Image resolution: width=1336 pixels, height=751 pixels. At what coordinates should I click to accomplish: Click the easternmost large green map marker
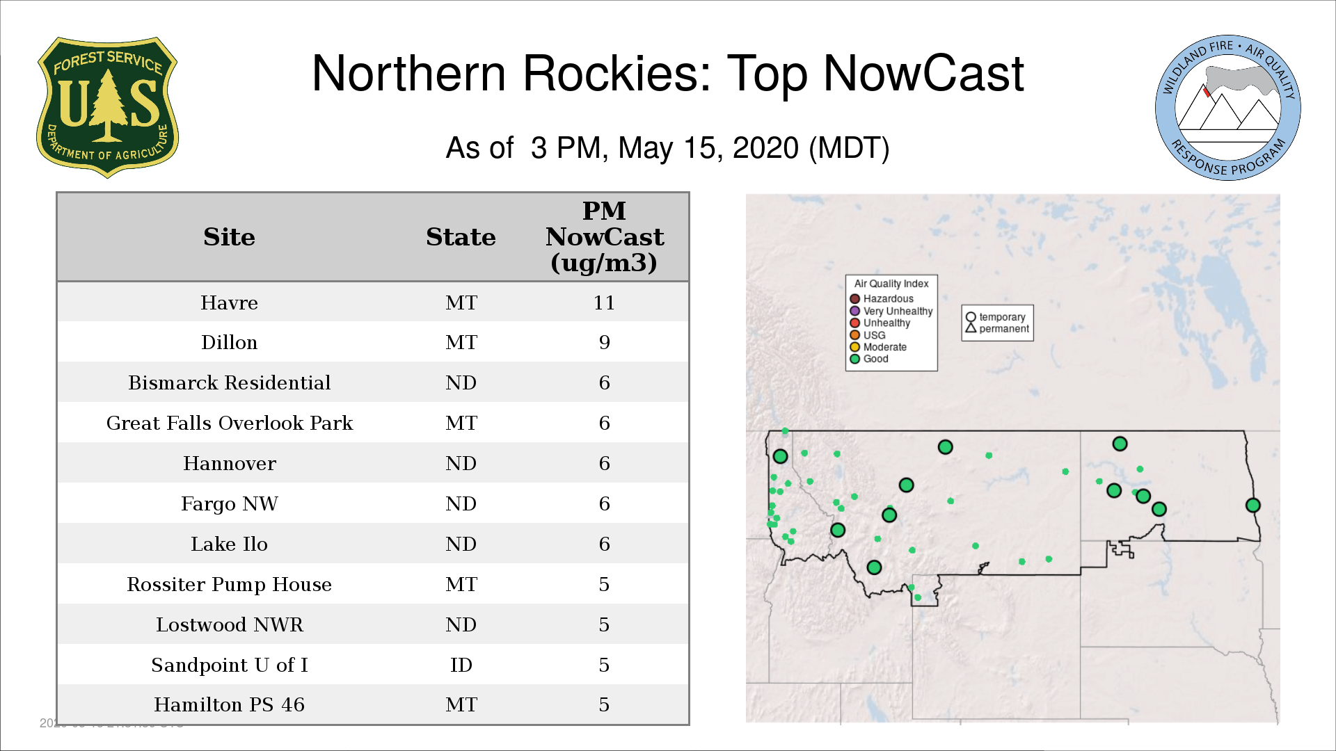pyautogui.click(x=1252, y=506)
